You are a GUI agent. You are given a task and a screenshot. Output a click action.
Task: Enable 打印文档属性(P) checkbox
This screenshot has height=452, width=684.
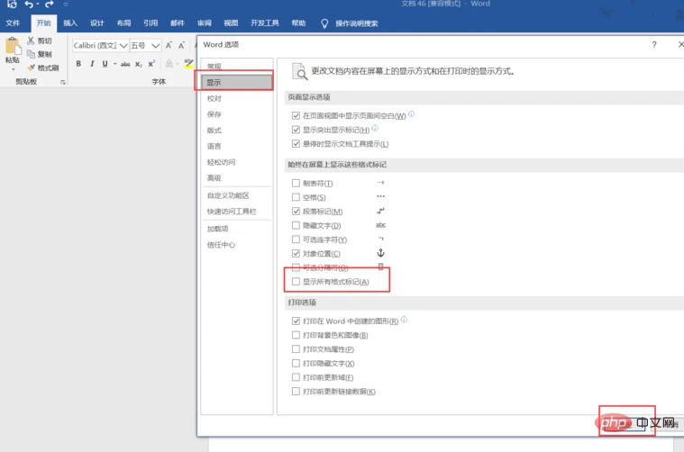(296, 349)
